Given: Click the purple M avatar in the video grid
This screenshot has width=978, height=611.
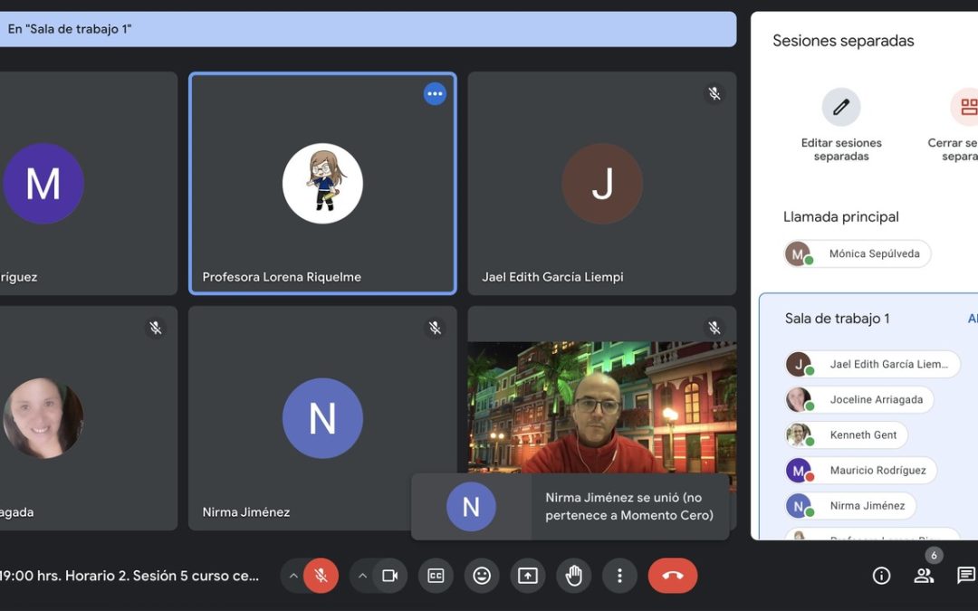Looking at the screenshot, I should [43, 183].
